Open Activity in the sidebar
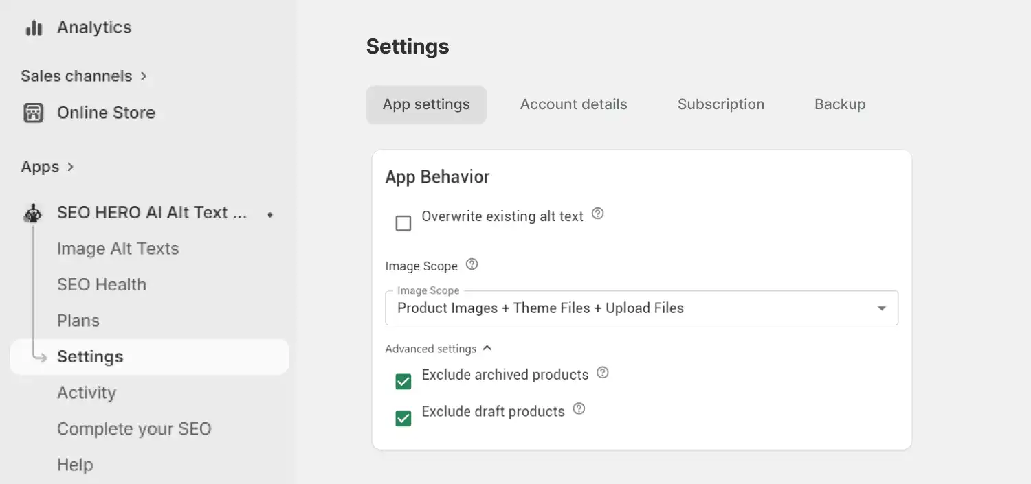1031x484 pixels. tap(87, 393)
